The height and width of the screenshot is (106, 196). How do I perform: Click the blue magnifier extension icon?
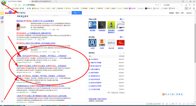click(190, 8)
